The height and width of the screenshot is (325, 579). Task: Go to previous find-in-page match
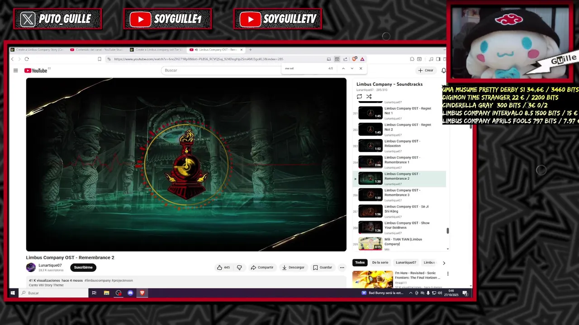coord(343,69)
